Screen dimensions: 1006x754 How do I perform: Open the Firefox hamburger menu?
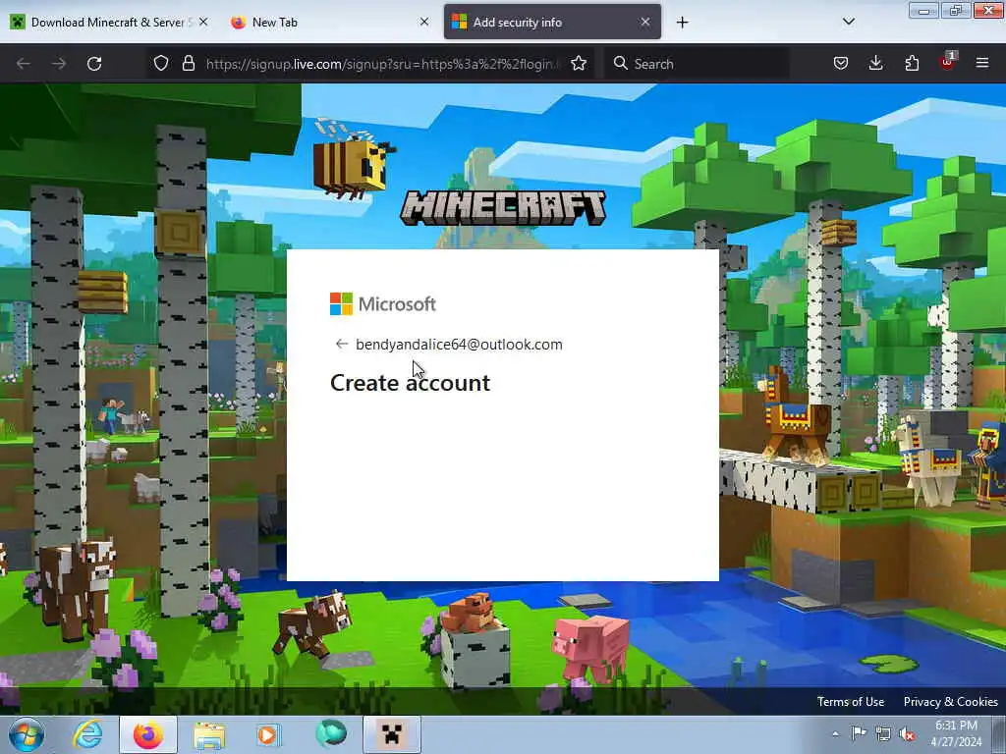coord(982,64)
